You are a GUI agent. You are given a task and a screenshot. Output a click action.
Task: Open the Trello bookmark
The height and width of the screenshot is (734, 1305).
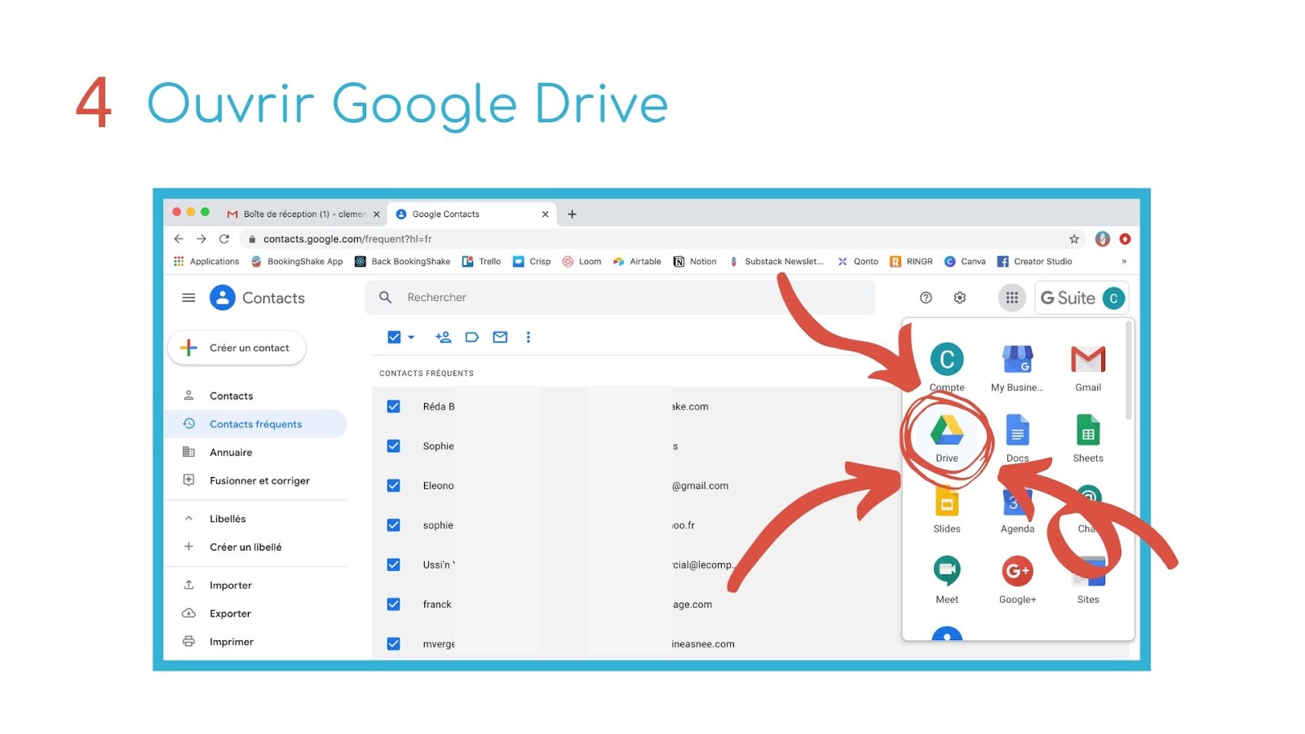pyautogui.click(x=481, y=262)
